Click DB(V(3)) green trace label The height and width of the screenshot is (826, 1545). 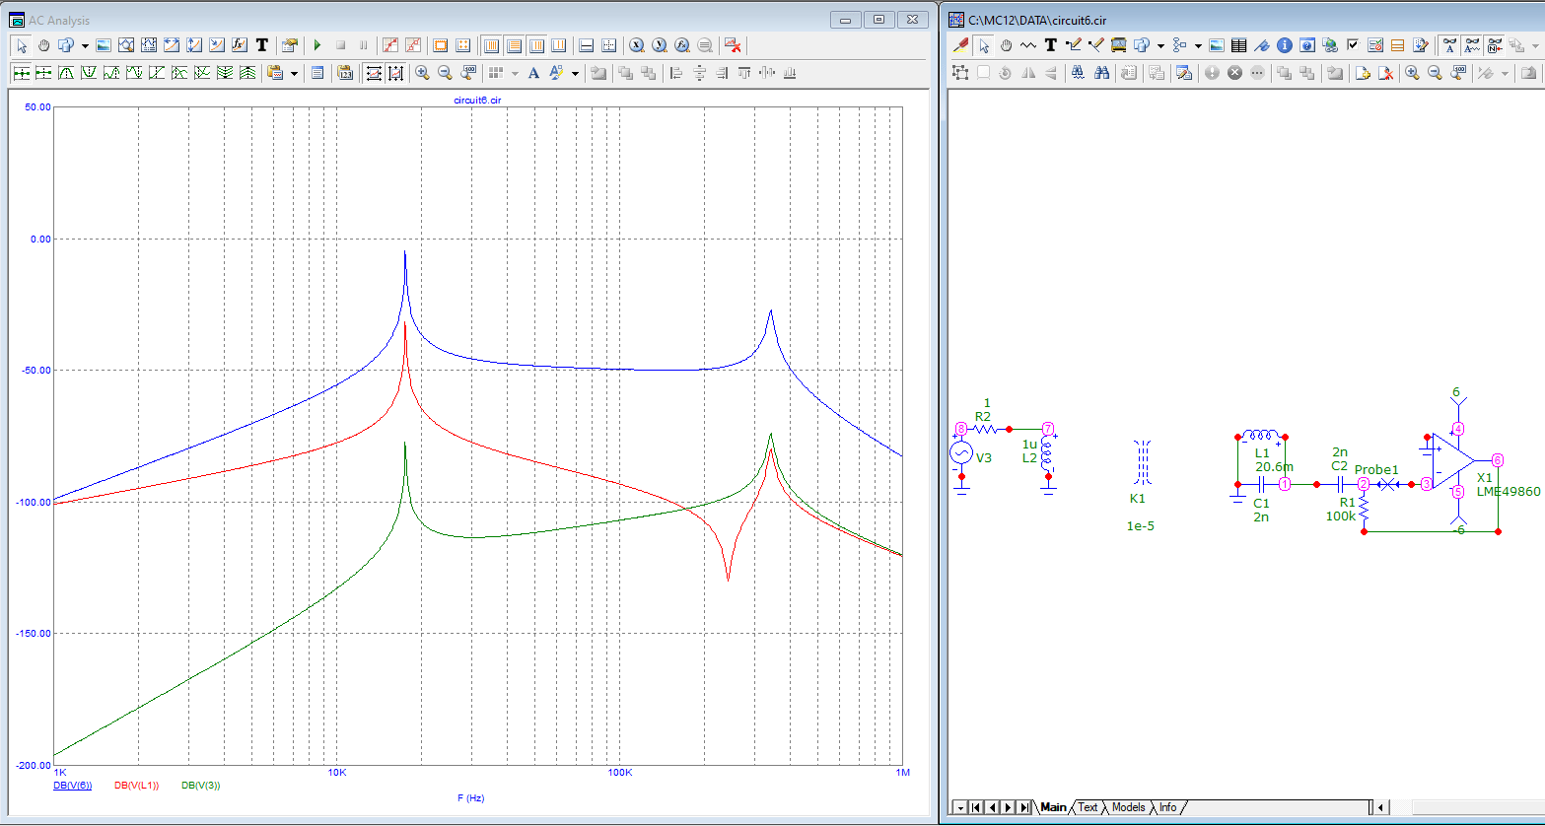[x=201, y=786]
